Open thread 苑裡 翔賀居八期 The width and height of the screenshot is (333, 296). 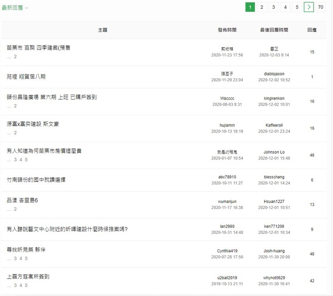pos(26,76)
